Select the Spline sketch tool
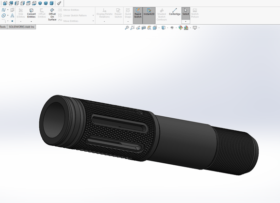The image size is (280, 203). [x=3, y=10]
